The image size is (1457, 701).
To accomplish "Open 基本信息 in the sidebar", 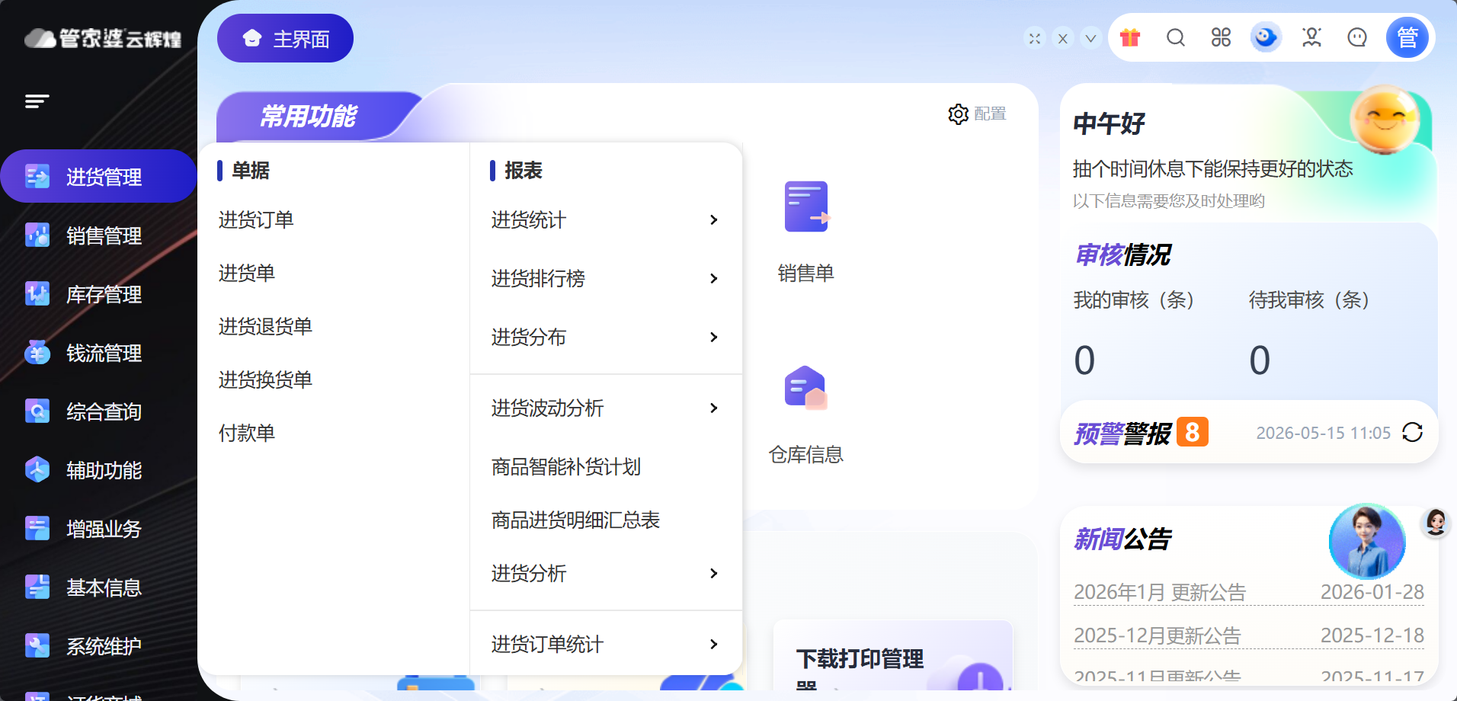I will [99, 587].
